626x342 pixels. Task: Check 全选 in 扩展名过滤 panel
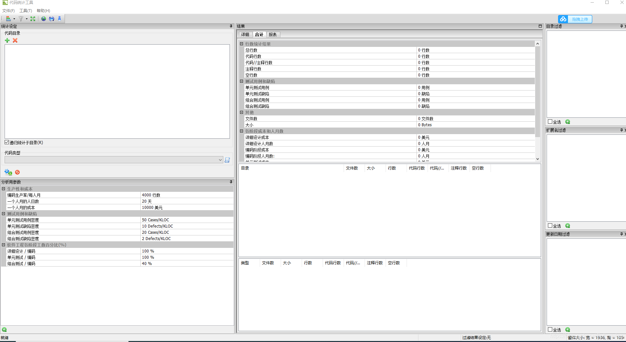(550, 226)
